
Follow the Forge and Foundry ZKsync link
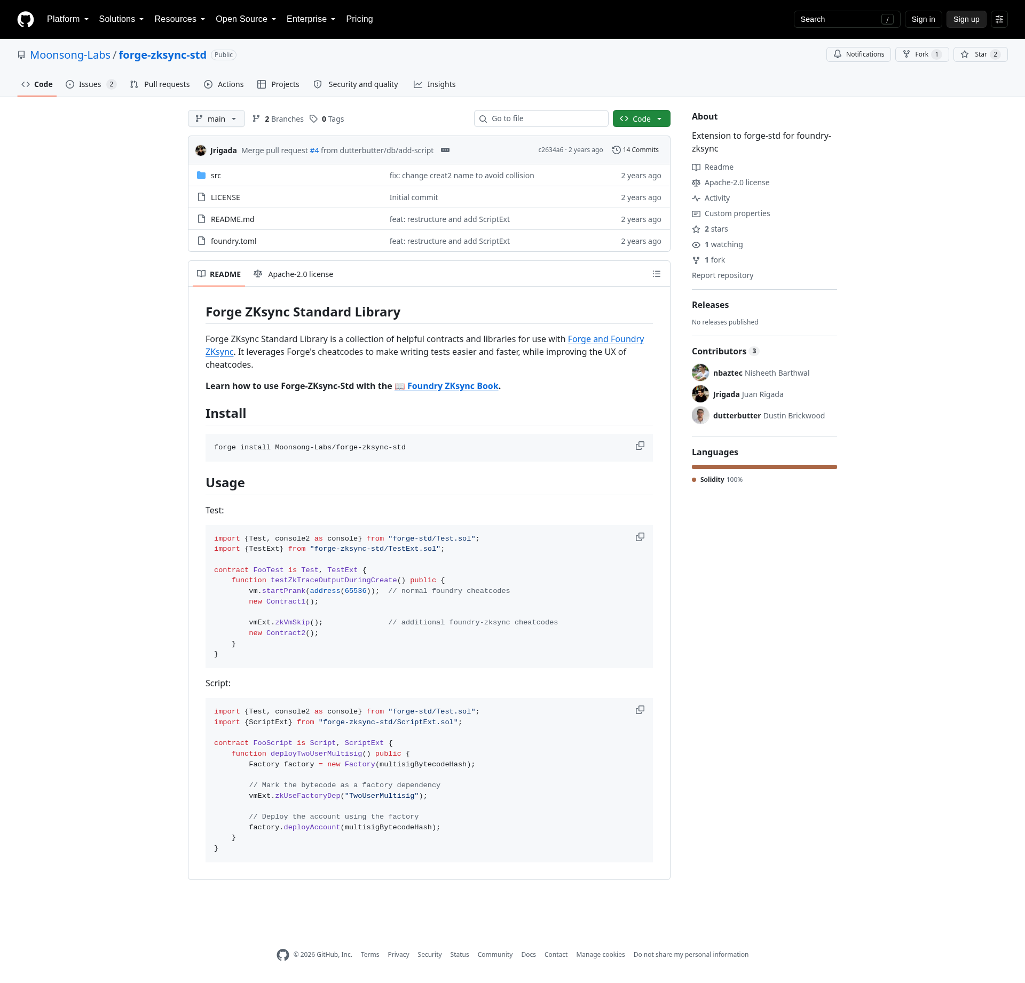pyautogui.click(x=606, y=339)
